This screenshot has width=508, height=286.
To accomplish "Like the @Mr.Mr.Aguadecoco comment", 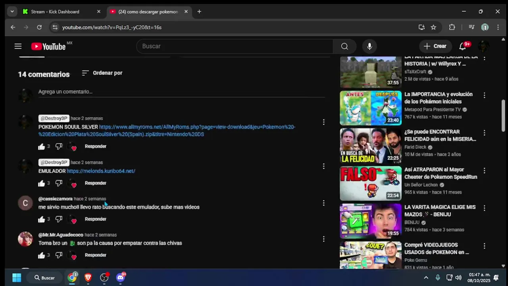I will click(x=41, y=255).
